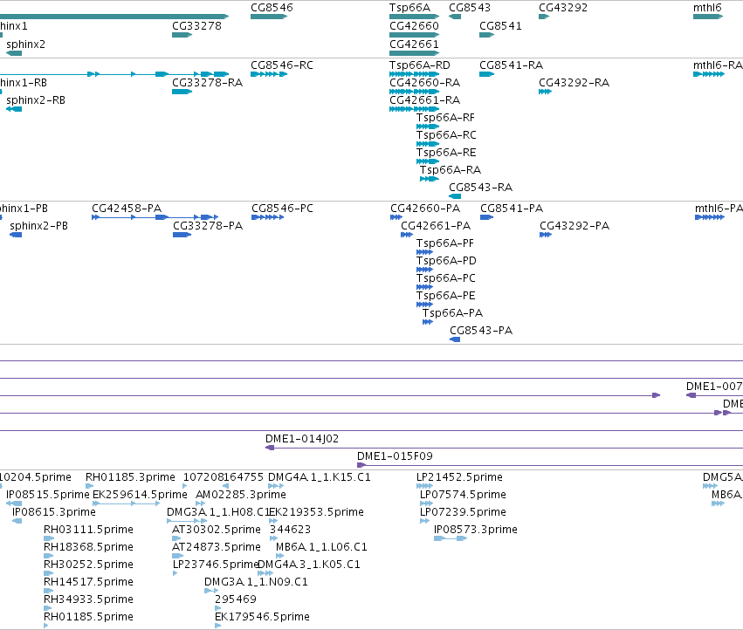The width and height of the screenshot is (743, 630).
Task: Click protein Tsp66A-PC
Action: click(424, 287)
